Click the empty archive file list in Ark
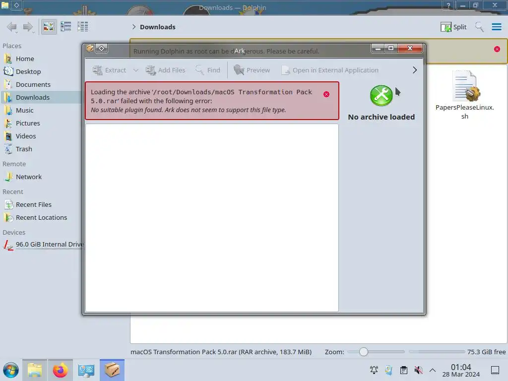Viewport: 508px width, 381px height. click(x=212, y=217)
